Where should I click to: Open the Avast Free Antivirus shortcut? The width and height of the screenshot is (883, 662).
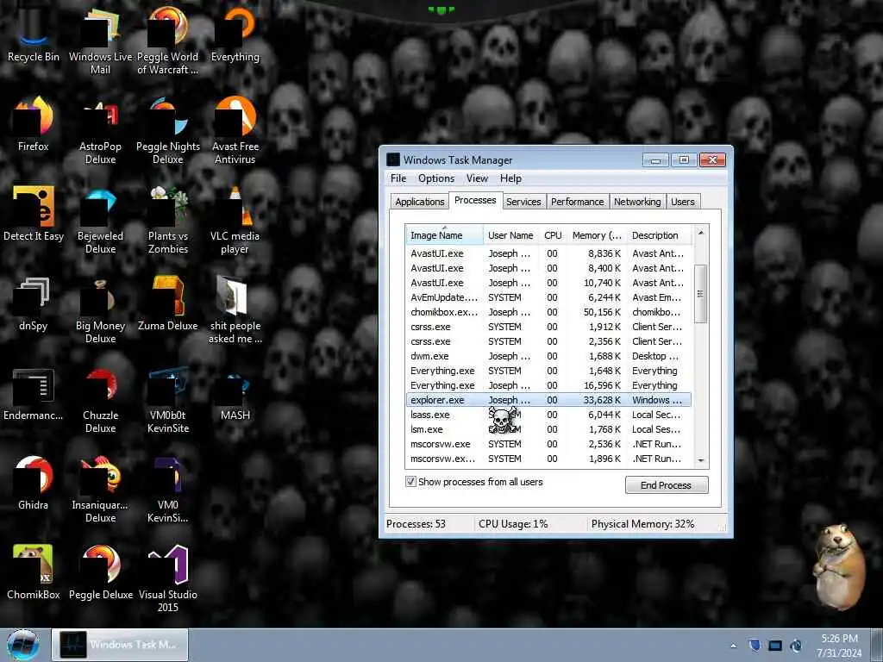(235, 128)
